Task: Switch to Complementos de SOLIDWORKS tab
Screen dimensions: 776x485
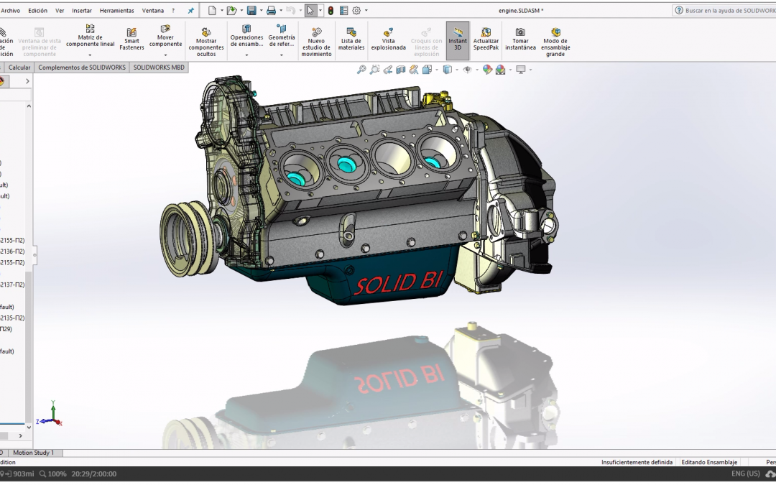Action: click(x=82, y=68)
